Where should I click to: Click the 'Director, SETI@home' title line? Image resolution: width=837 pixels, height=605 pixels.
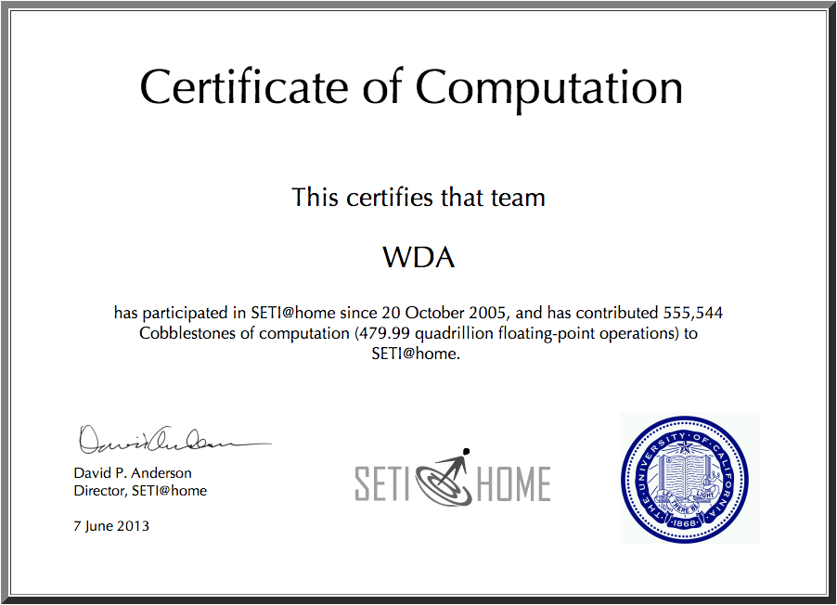click(x=140, y=491)
